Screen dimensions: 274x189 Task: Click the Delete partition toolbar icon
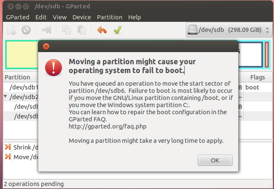coord(26,30)
